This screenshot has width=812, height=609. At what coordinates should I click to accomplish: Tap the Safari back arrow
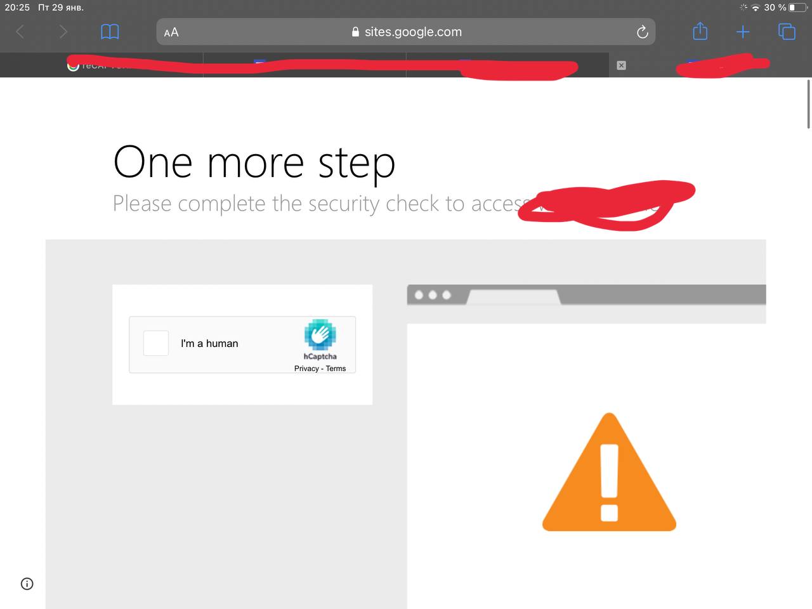click(x=20, y=32)
